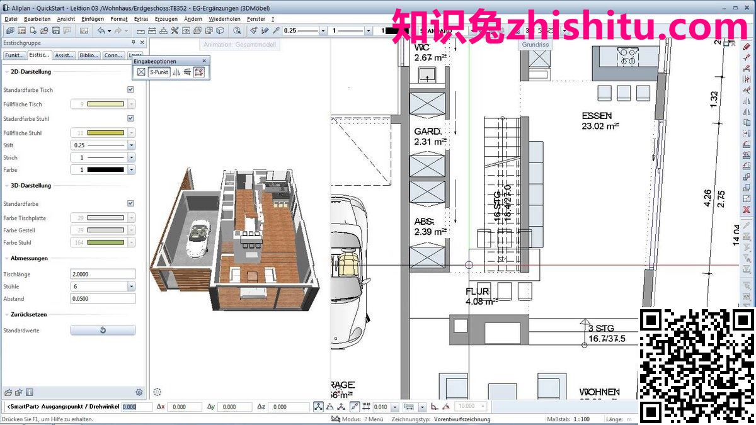Click the Redo arrow icon
Screen dimensions: 756x425
(x=117, y=30)
